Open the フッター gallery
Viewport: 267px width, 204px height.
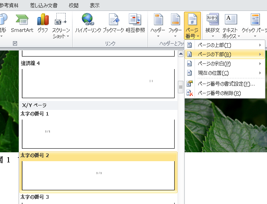click(x=175, y=25)
